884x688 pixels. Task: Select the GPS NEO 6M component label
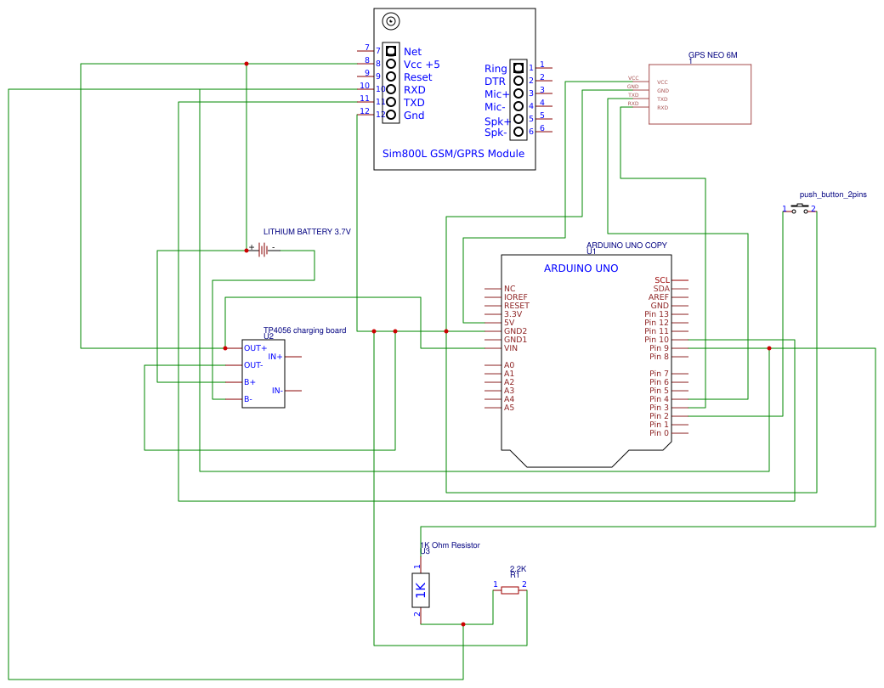pos(712,55)
